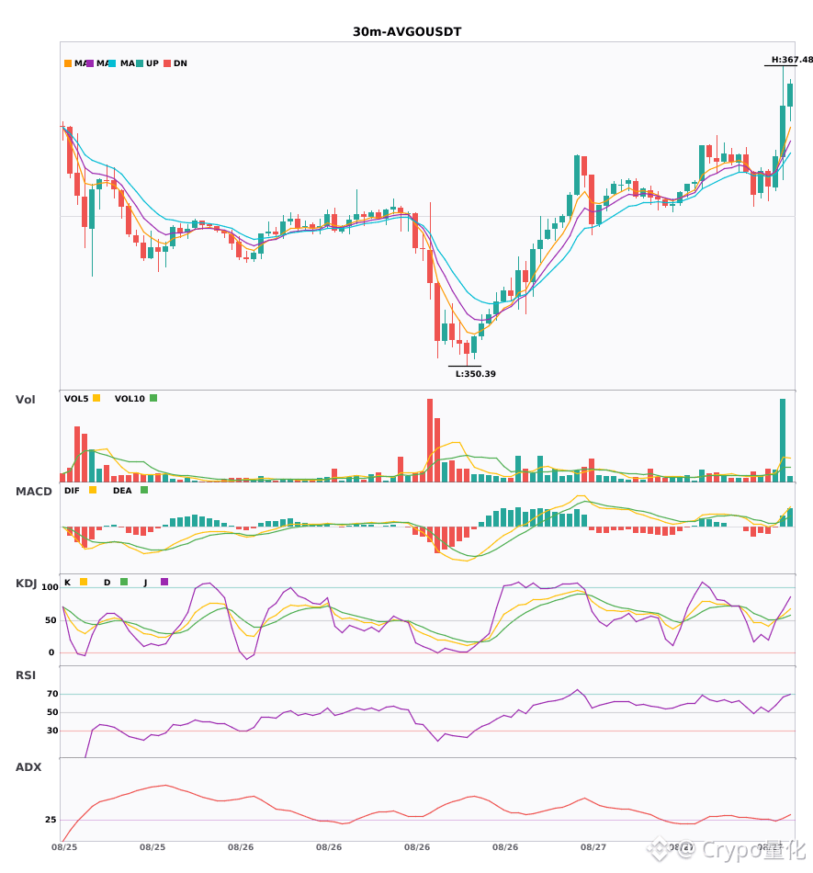Click the green DEA swatch
The height and width of the screenshot is (873, 813).
coord(144,490)
